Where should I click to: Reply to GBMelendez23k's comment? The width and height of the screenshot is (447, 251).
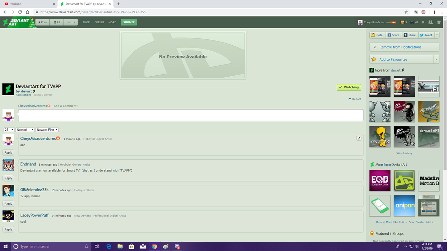8,204
